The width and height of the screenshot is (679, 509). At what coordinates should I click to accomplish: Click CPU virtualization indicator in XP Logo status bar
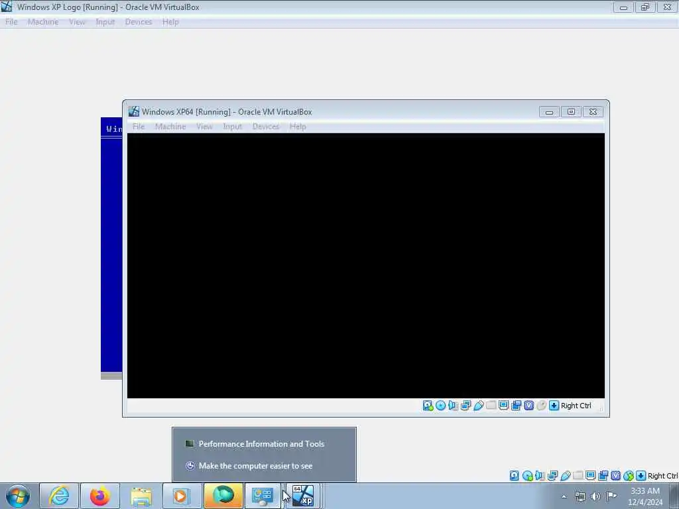click(615, 476)
